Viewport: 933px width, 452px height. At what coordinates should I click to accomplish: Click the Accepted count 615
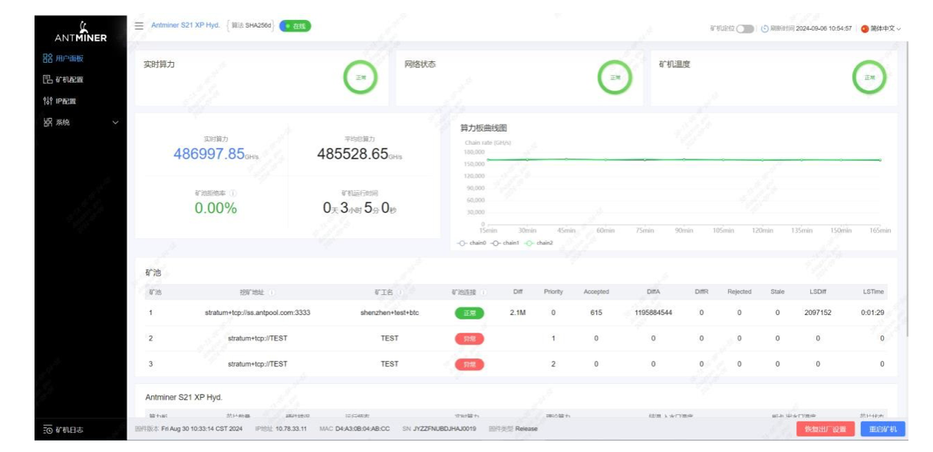pos(596,313)
